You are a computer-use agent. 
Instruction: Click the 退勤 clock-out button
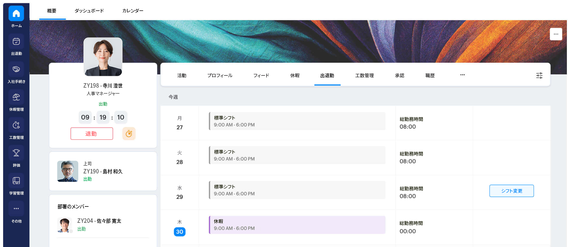[x=92, y=133]
